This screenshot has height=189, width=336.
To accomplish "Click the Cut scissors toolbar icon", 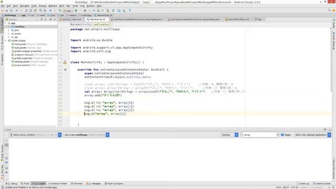I will 26,10.
